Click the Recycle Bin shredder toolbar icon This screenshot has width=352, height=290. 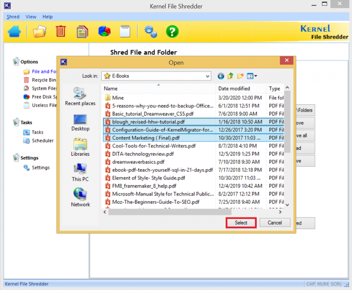point(61,31)
